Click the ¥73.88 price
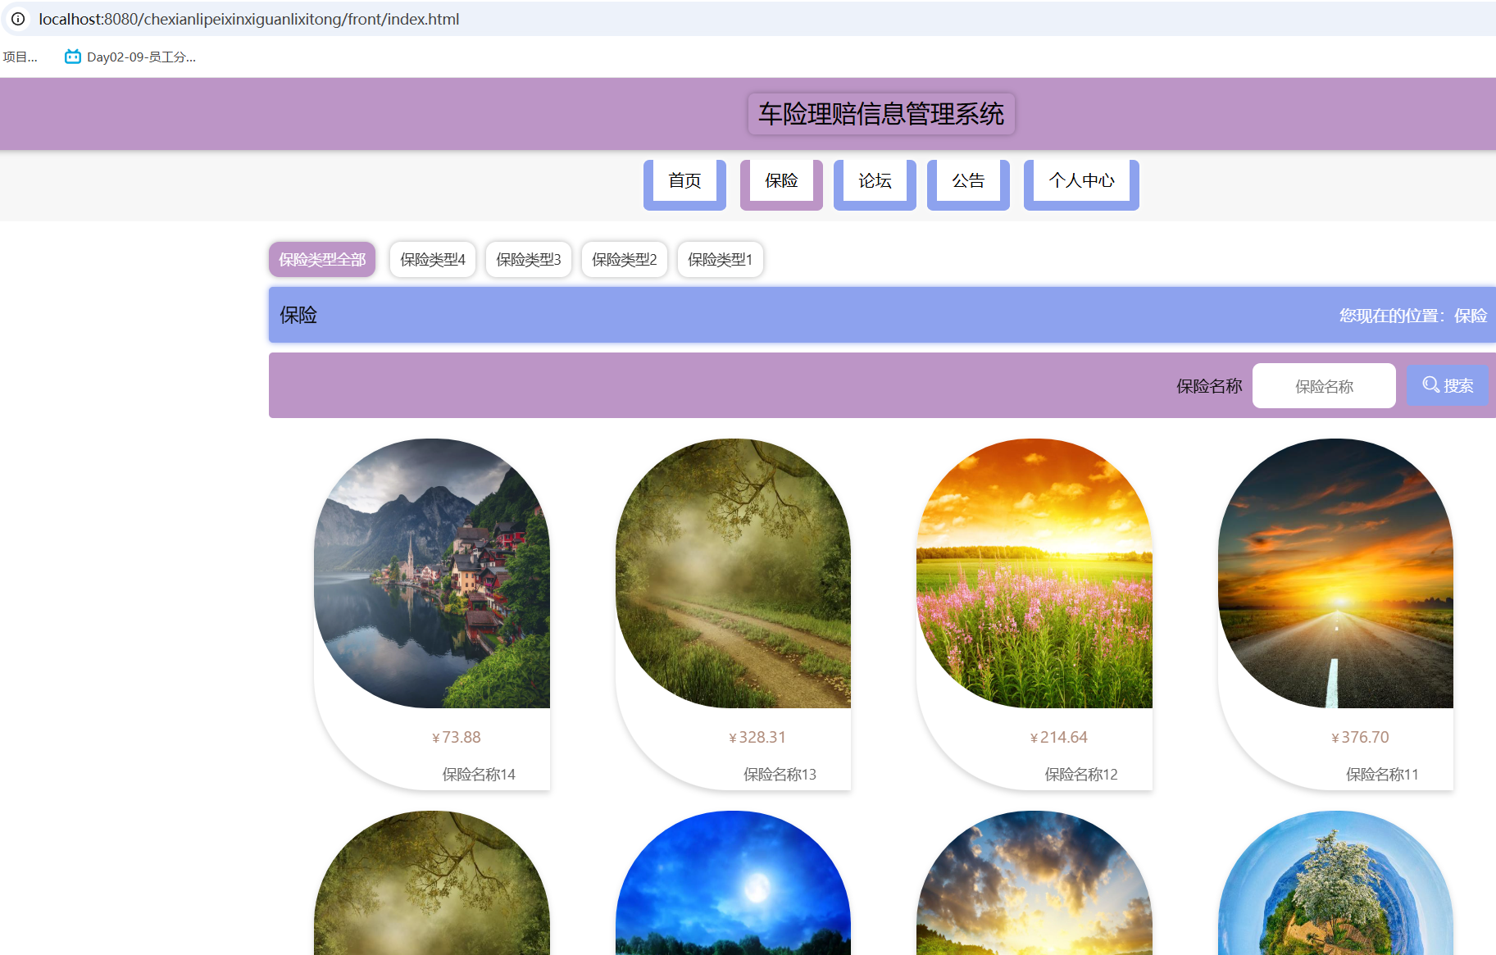Image resolution: width=1496 pixels, height=955 pixels. tap(457, 738)
